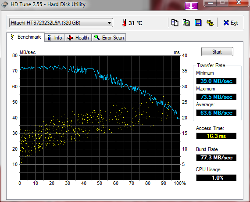The height and width of the screenshot is (202, 250).
Task: Click the copy screenshot to clipboard icon
Action: point(186,23)
